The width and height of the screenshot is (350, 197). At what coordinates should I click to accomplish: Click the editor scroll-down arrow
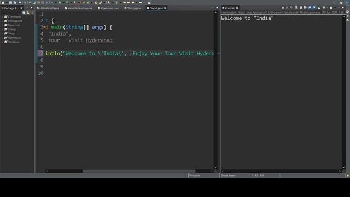(215, 167)
